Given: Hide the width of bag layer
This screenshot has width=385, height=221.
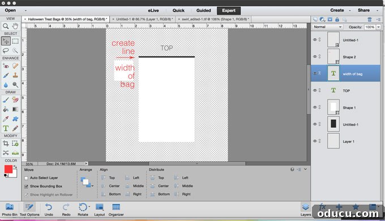Looking at the screenshot, I should click(x=315, y=73).
